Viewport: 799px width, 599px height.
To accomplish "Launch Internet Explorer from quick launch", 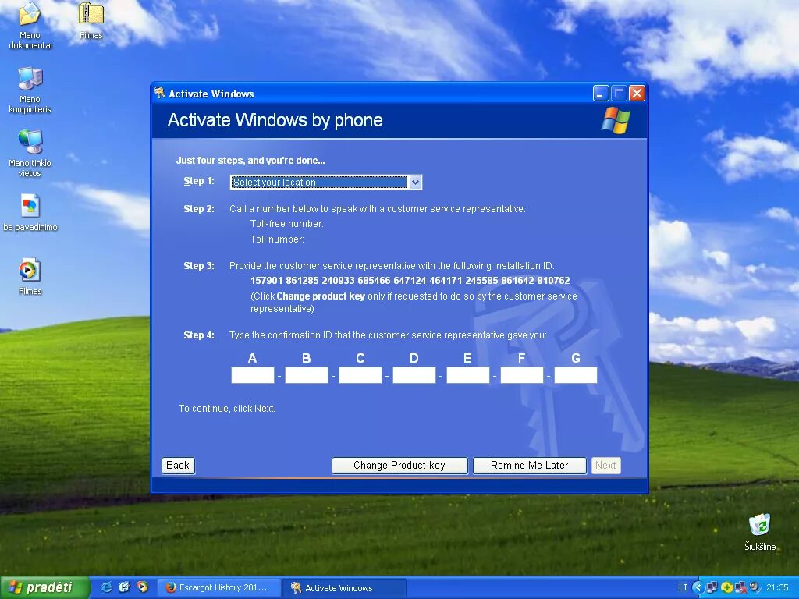I will 106,587.
